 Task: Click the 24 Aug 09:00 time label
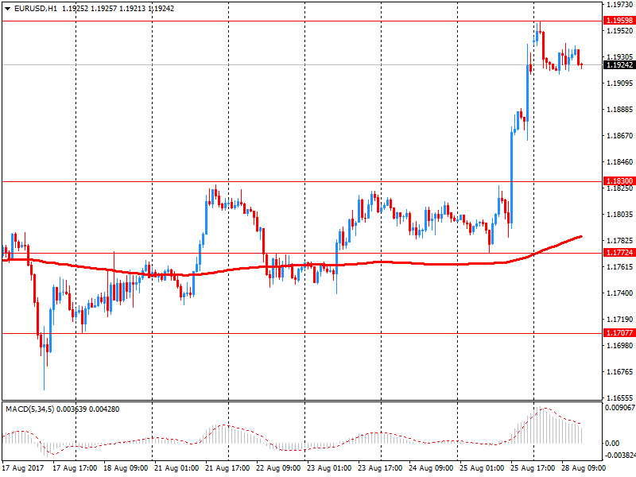click(431, 468)
